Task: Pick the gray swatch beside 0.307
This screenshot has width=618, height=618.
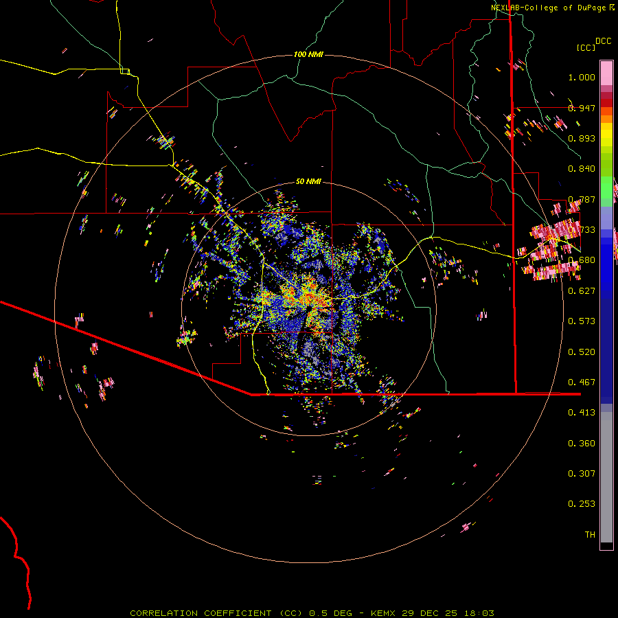Action: tap(606, 477)
